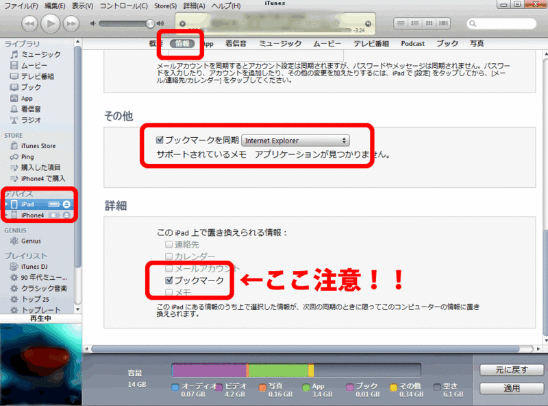
Task: Click the play button
Action: (50, 24)
